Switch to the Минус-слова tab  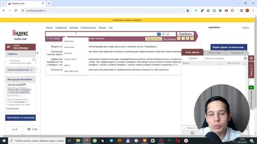click(215, 53)
